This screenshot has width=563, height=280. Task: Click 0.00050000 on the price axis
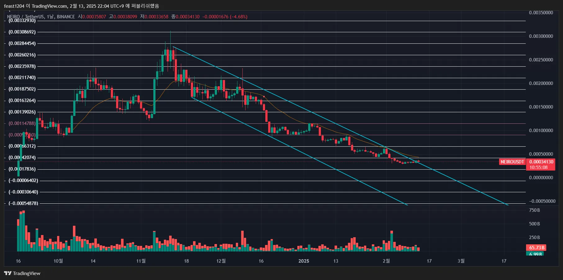pyautogui.click(x=541, y=154)
